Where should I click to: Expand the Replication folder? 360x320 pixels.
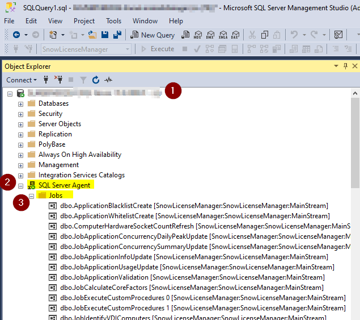[20, 135]
